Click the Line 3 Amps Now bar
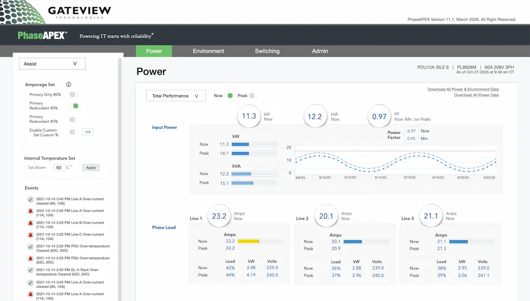This screenshot has height=301, width=530. coord(472,241)
